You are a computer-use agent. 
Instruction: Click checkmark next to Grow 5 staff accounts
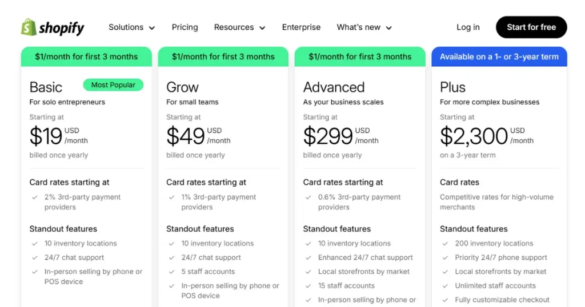tap(172, 272)
